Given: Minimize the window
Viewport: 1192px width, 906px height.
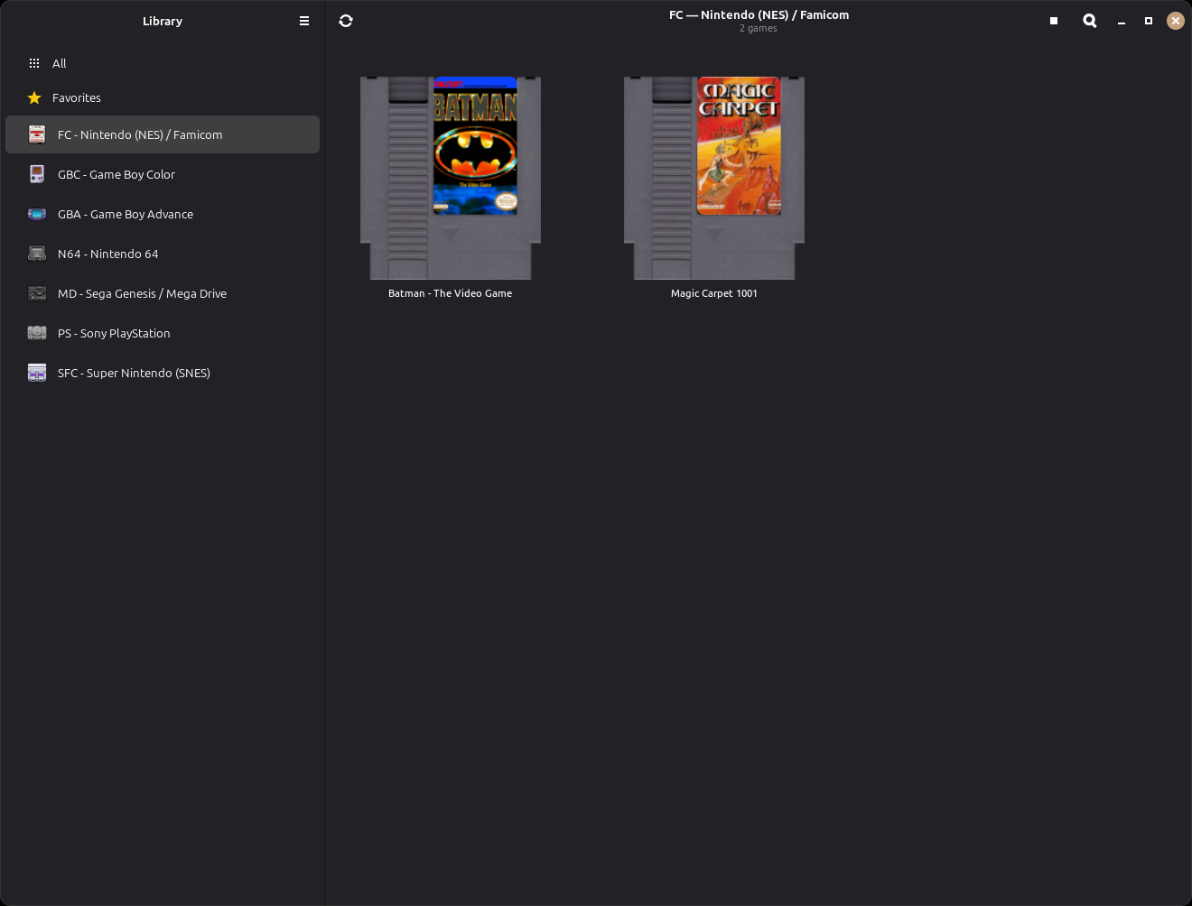Looking at the screenshot, I should click(x=1122, y=21).
